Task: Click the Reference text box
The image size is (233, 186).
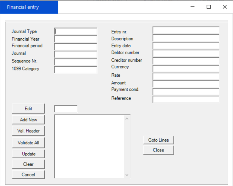Action: click(186, 99)
